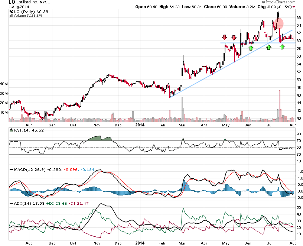Click the 70 overbought level on the RSI axis

(299, 140)
